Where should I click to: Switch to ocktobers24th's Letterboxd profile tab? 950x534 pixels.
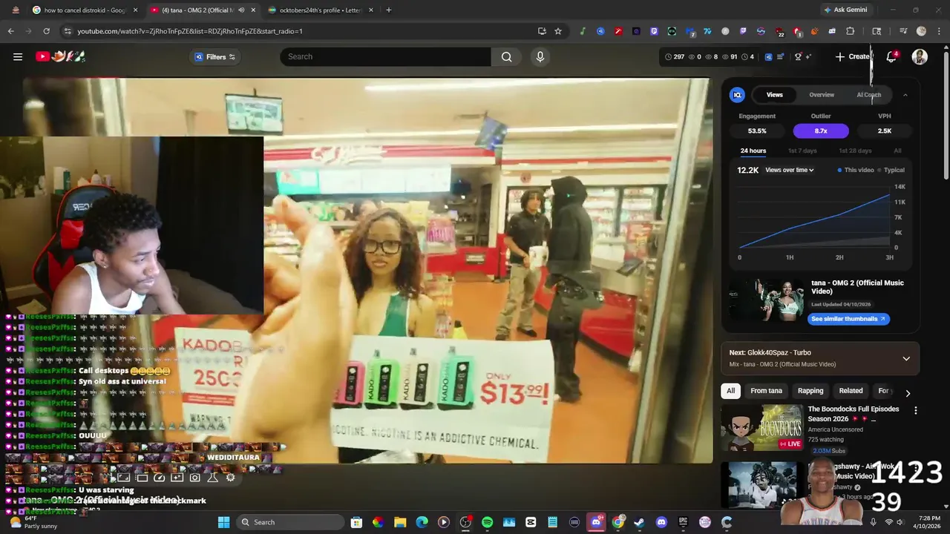pyautogui.click(x=320, y=10)
